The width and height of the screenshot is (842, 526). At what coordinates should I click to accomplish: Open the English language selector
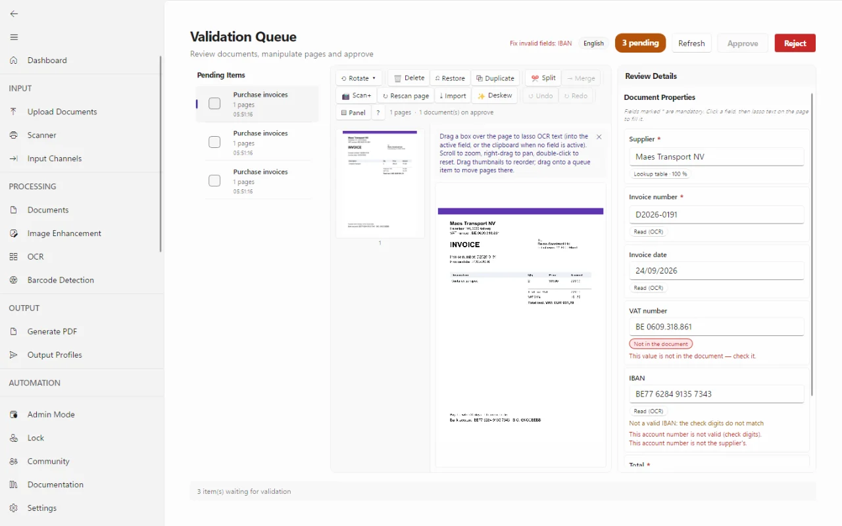pyautogui.click(x=593, y=43)
